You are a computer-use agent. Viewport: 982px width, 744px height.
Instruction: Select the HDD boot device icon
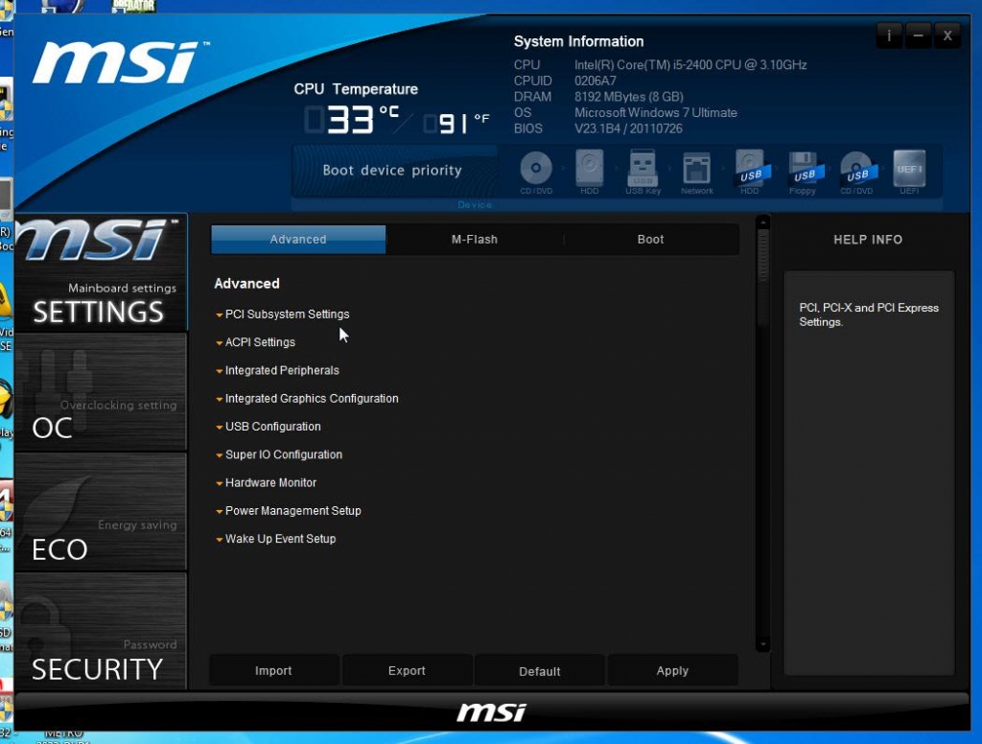[590, 169]
